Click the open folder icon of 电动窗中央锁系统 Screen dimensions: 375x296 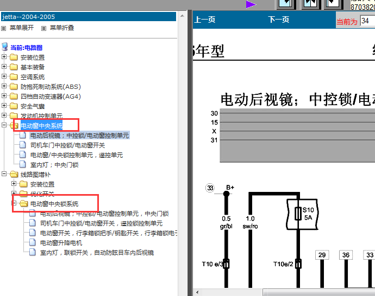click(x=24, y=204)
